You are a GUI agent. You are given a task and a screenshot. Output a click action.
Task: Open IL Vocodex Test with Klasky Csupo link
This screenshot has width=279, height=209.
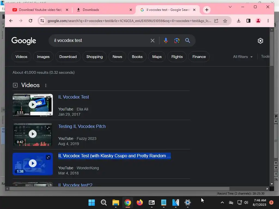tap(114, 156)
